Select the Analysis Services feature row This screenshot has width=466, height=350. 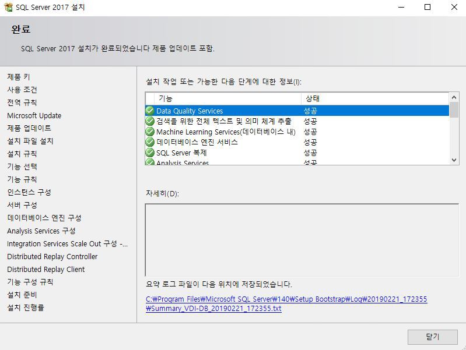297,162
